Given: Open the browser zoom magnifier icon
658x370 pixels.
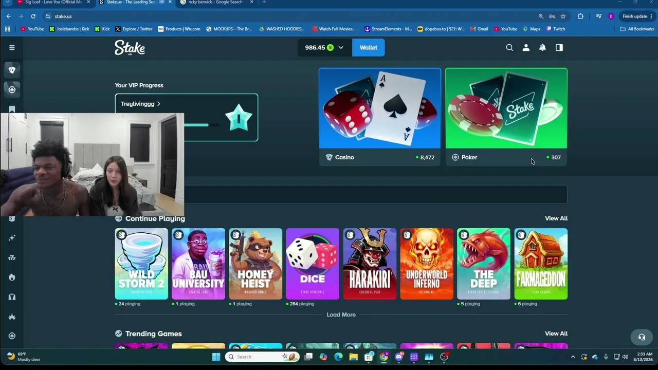Looking at the screenshot, I should 541,16.
